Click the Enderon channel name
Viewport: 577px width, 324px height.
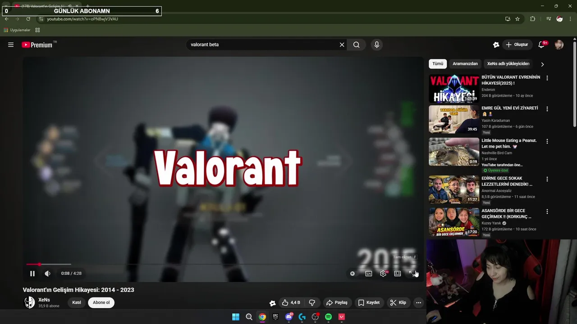click(488, 90)
